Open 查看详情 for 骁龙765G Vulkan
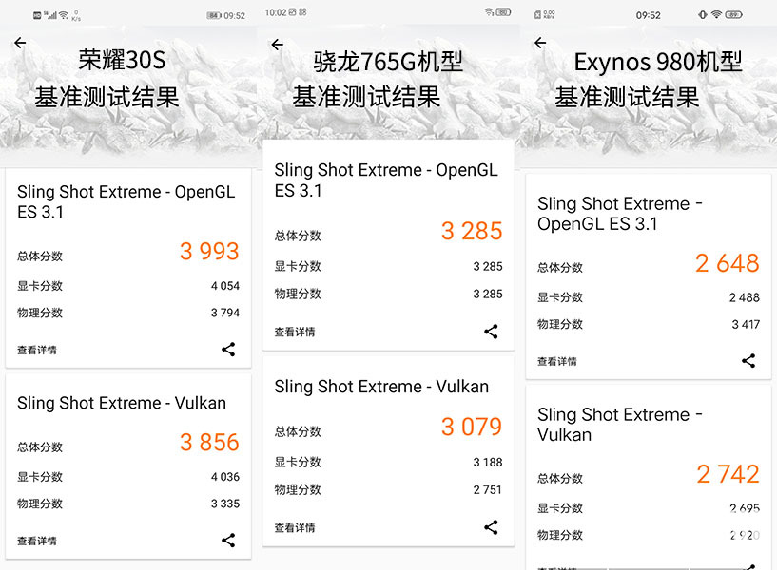This screenshot has height=570, width=777. point(295,528)
